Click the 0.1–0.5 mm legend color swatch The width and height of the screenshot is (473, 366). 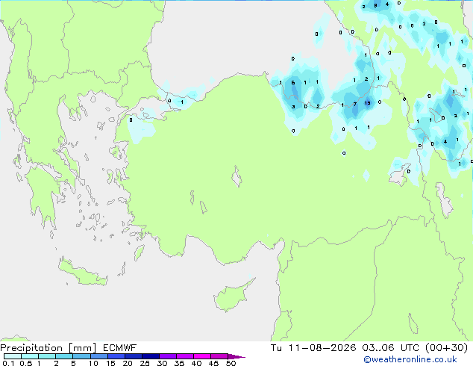tap(13, 356)
